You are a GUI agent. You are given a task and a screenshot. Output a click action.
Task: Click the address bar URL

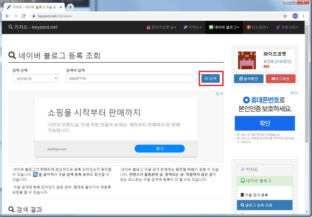pos(55,16)
